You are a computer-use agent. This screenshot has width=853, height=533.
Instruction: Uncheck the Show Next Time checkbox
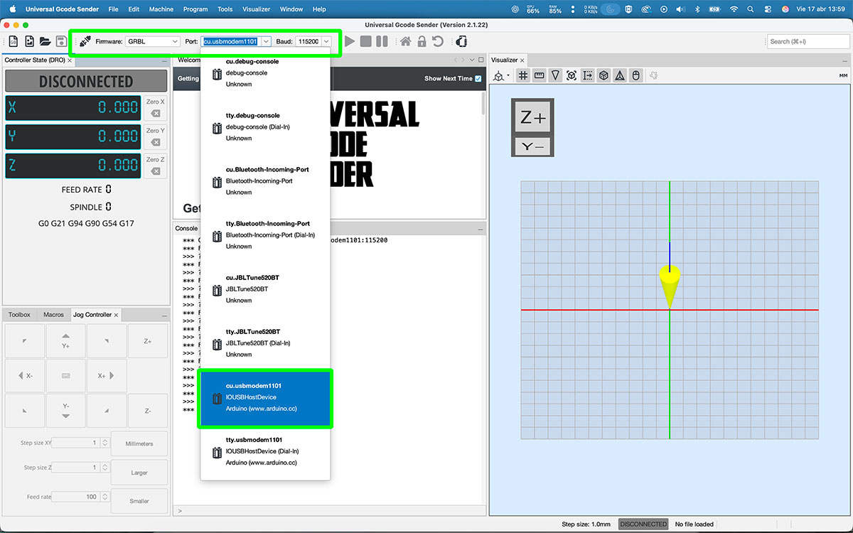pos(478,78)
